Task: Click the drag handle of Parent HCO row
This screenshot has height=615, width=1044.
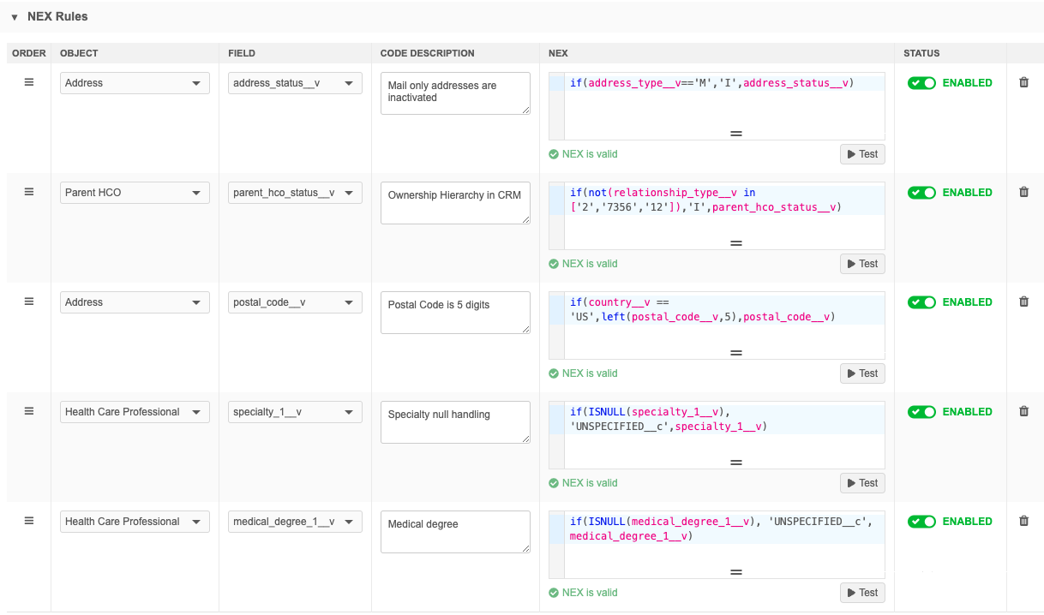Action: tap(28, 193)
